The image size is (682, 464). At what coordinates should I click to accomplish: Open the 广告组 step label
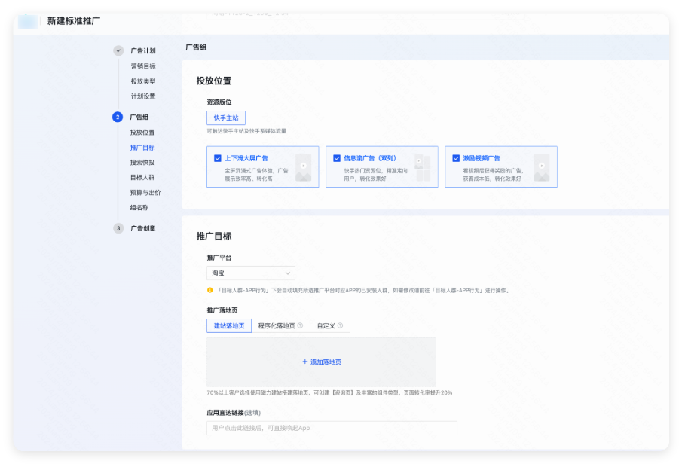(x=139, y=117)
